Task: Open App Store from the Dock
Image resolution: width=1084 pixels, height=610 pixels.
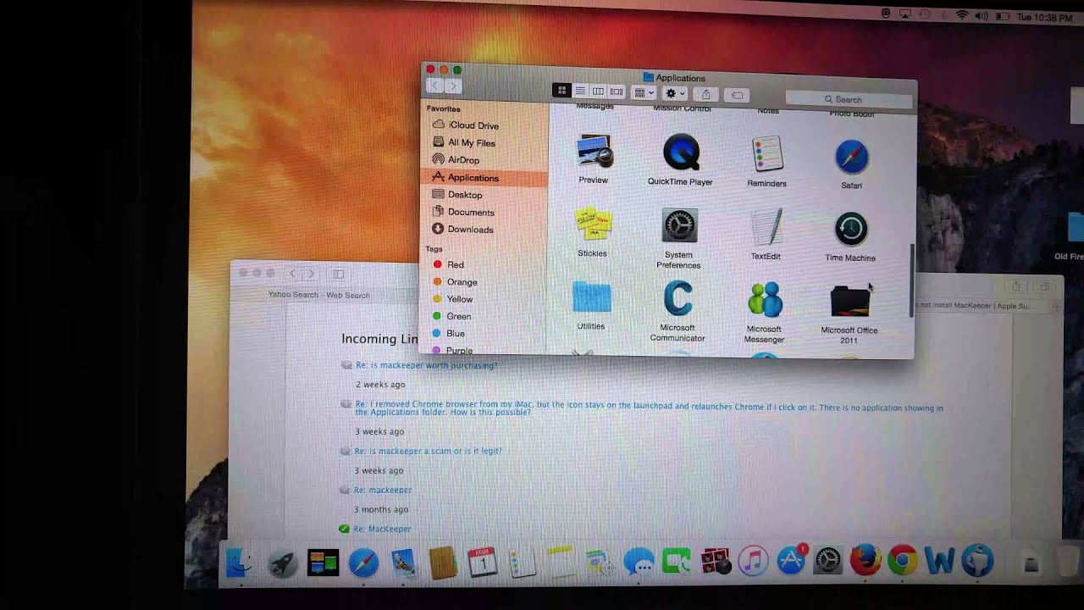Action: 791,561
